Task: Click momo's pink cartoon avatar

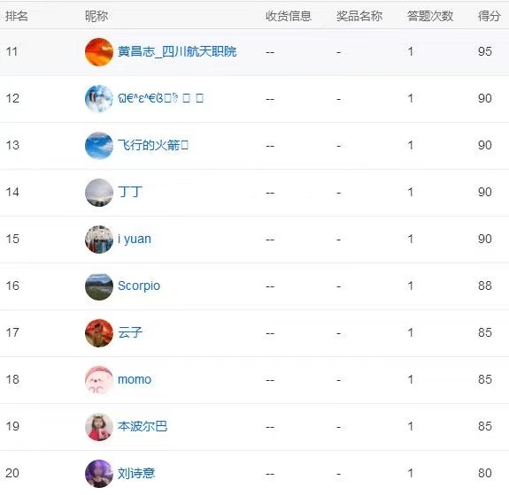Action: coord(99,380)
